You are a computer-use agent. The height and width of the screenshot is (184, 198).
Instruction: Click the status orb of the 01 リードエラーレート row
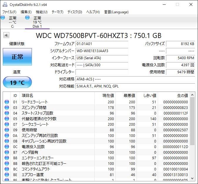[7, 102]
